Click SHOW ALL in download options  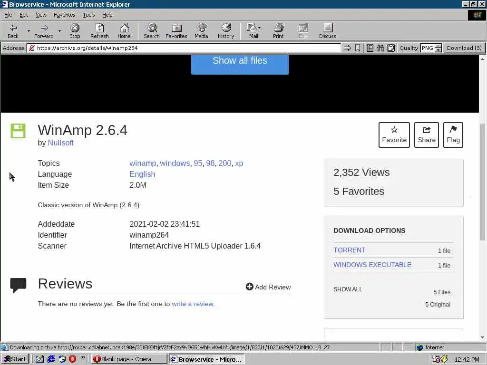[x=348, y=289]
